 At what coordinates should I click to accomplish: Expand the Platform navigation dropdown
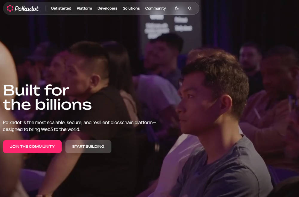(x=84, y=8)
